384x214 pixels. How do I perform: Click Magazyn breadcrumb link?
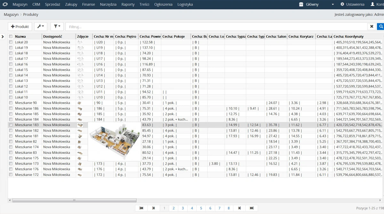click(11, 14)
